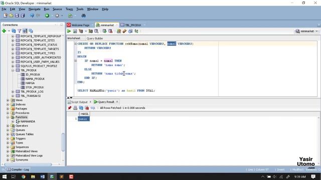Click in the SQL worksheet editor SELECT line
321x180 pixels.
click(116, 90)
